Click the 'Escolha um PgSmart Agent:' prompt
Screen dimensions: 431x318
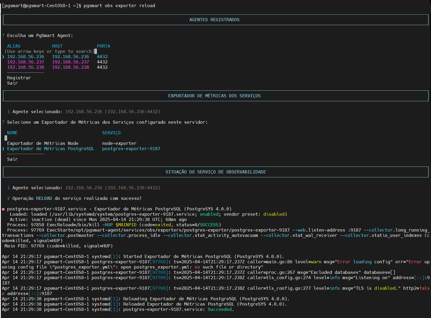[x=40, y=35]
